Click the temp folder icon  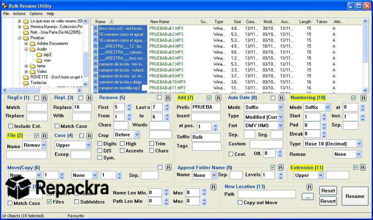click(x=33, y=66)
